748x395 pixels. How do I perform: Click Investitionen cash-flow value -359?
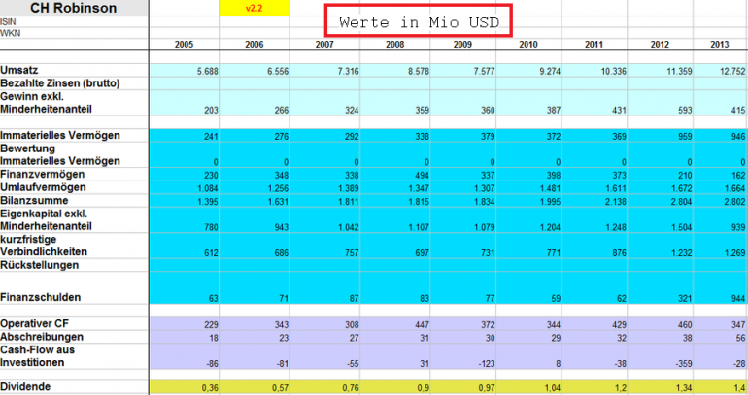tap(684, 364)
